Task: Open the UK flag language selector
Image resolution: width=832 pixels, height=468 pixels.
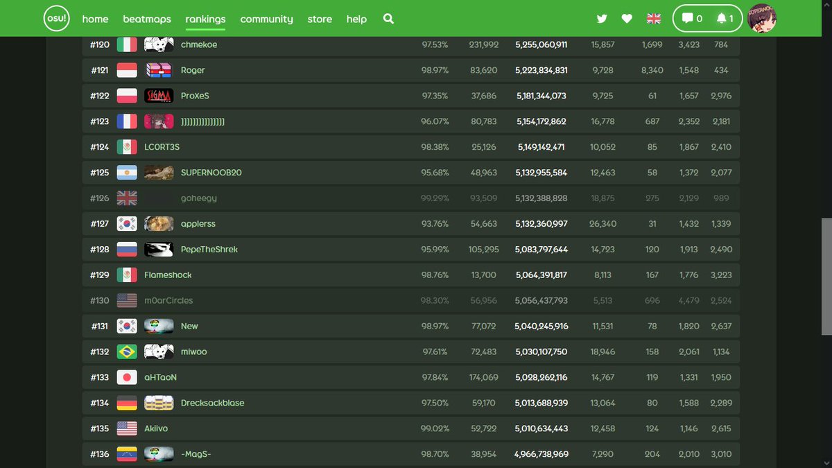Action: pyautogui.click(x=653, y=19)
